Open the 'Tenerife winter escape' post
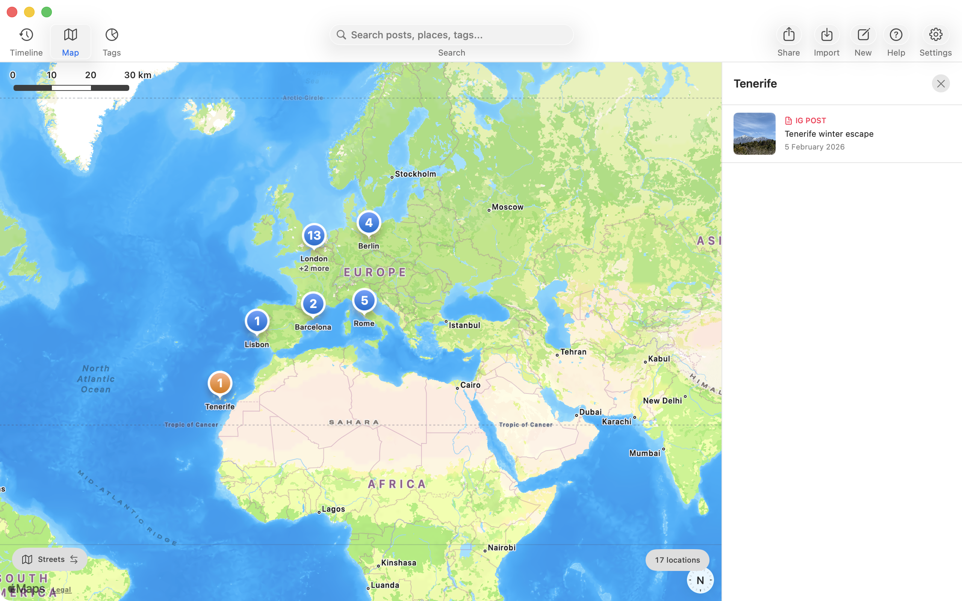 tap(829, 134)
